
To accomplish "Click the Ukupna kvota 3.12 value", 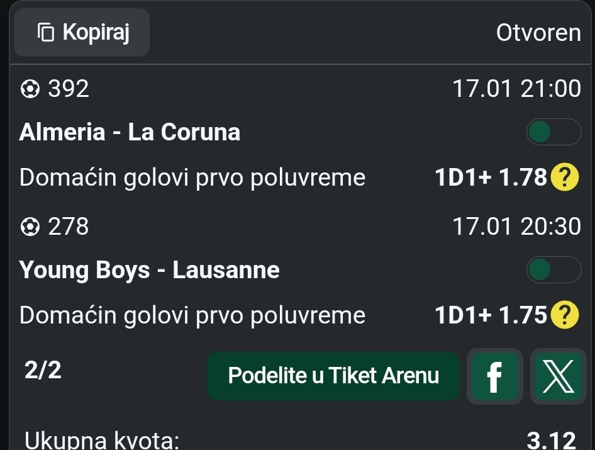I will click(551, 441).
